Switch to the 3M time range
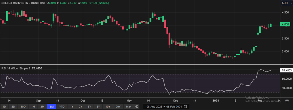The width and height of the screenshot is (293, 110). 42,107
